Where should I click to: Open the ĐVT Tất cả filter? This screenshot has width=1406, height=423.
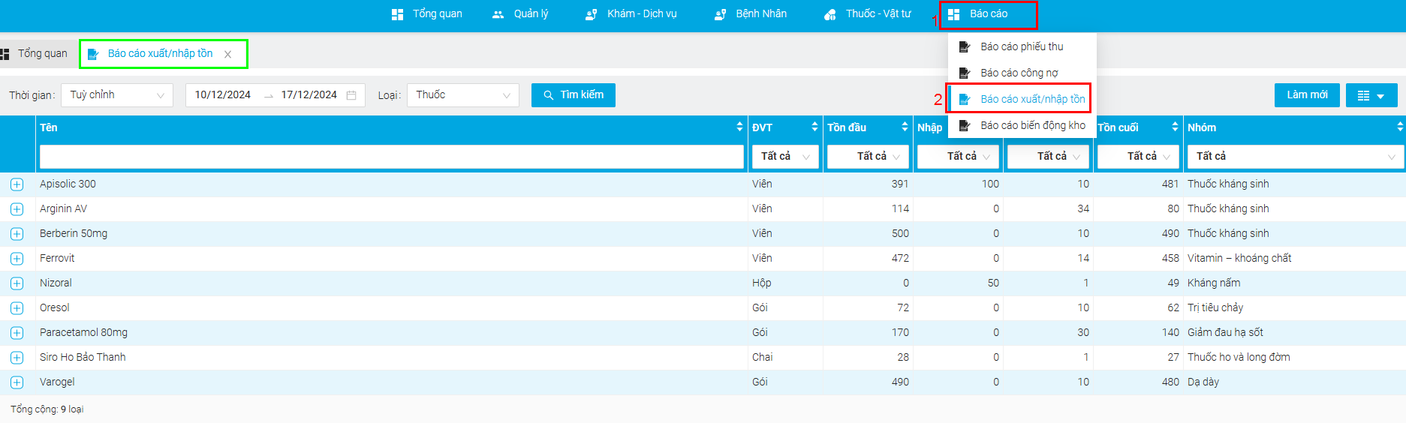(x=785, y=157)
